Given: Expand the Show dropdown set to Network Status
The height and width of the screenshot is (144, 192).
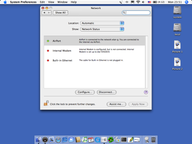Looking at the screenshot, I should click(x=102, y=29).
